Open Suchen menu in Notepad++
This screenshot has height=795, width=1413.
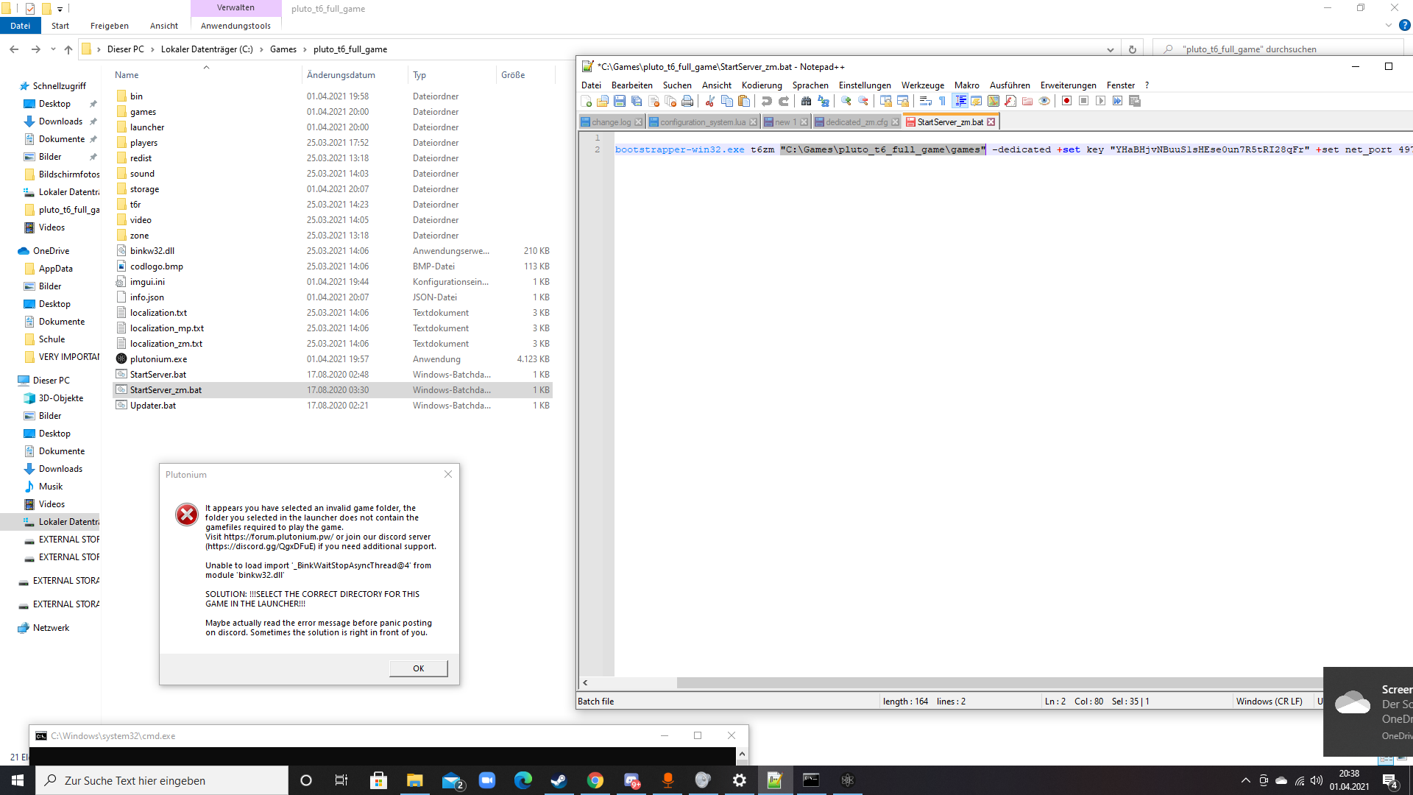coord(677,85)
